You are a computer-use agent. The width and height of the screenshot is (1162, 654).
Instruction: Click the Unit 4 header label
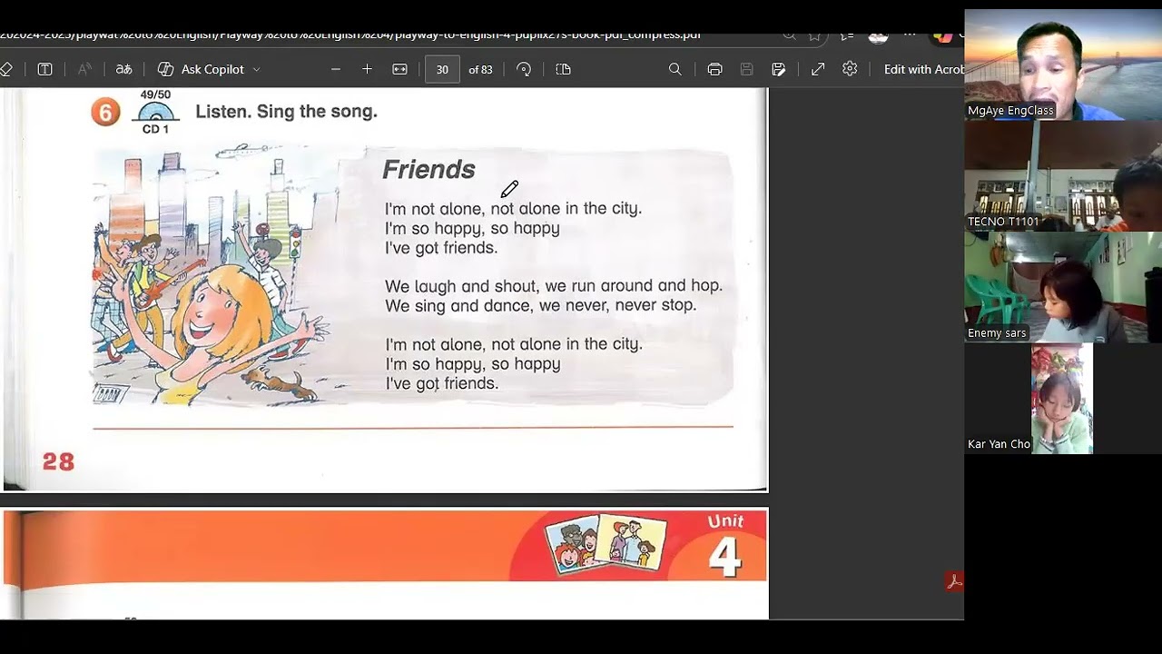tap(725, 547)
